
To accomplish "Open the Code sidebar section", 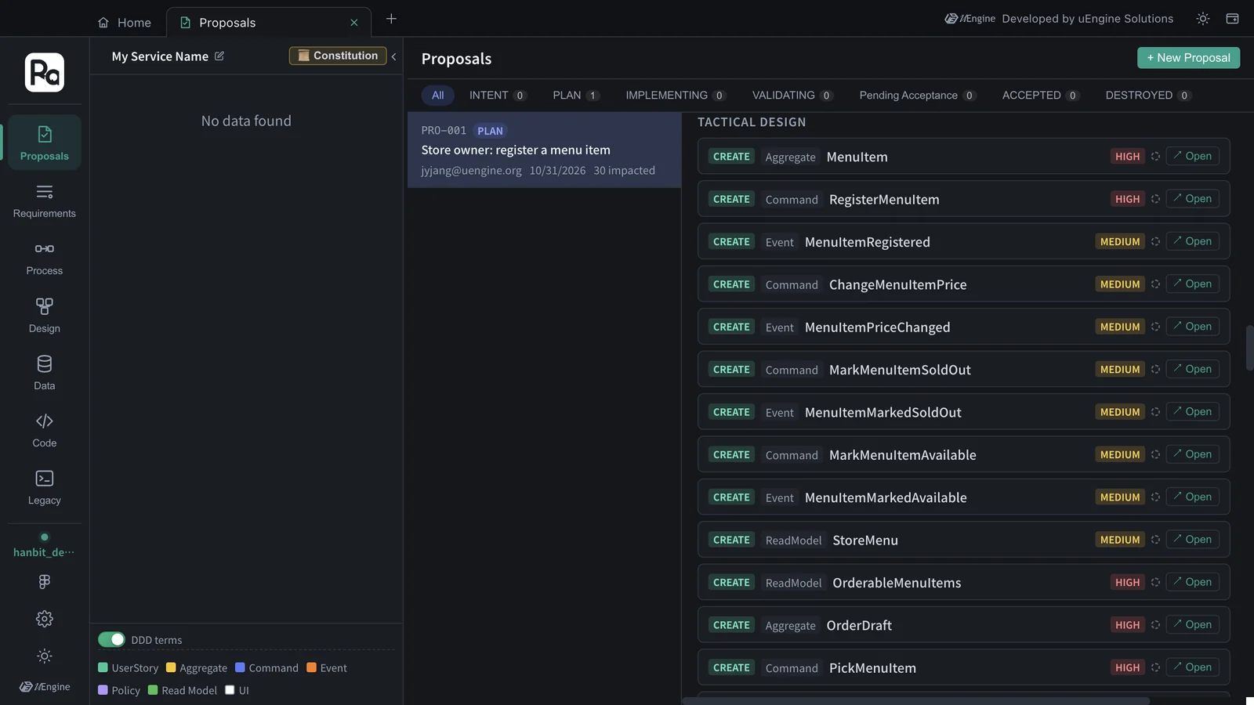I will 45,429.
